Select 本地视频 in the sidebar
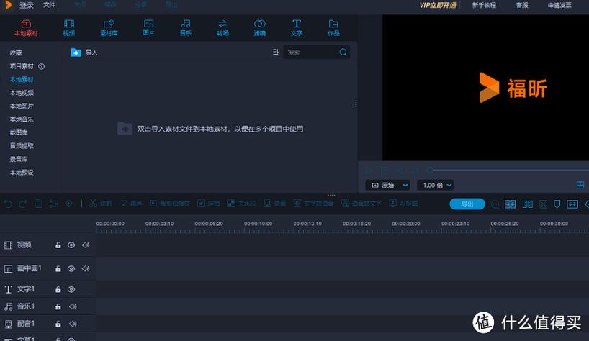Screen dimensions: 589x341 [22, 93]
